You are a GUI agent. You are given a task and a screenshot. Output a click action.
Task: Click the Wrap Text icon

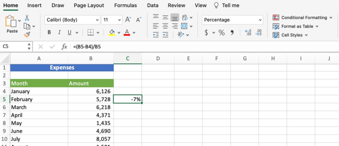point(185,17)
